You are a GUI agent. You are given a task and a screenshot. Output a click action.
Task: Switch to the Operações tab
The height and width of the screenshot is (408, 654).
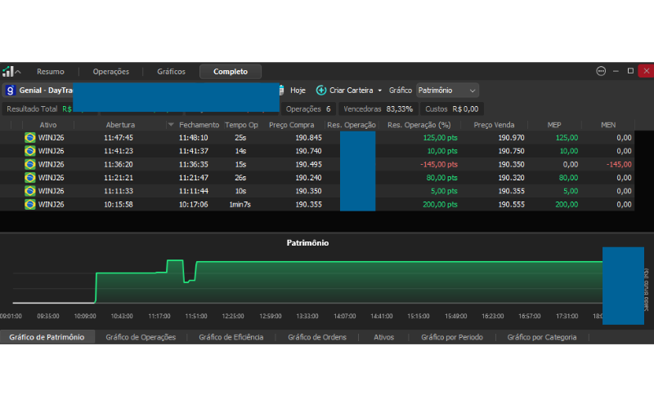click(x=111, y=72)
